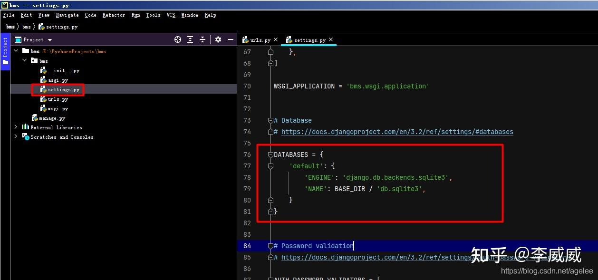Viewport: 598px width, 280px height.
Task: Open the Refactor menu
Action: coord(114,15)
